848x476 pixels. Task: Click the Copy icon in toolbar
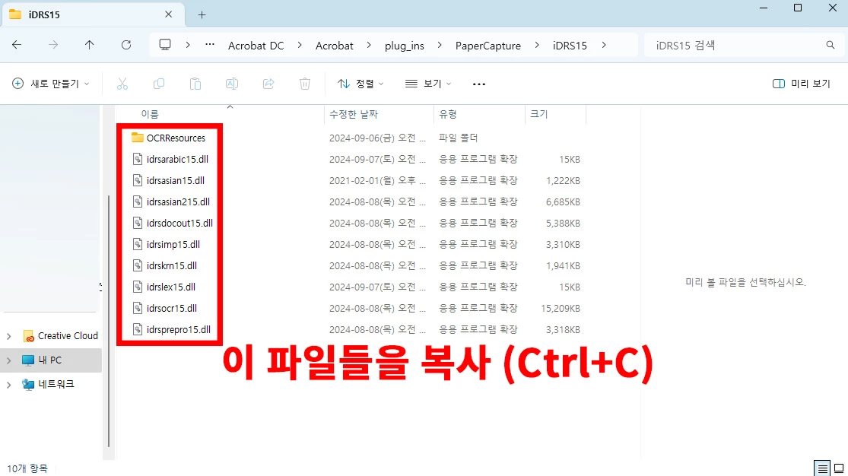(x=159, y=84)
